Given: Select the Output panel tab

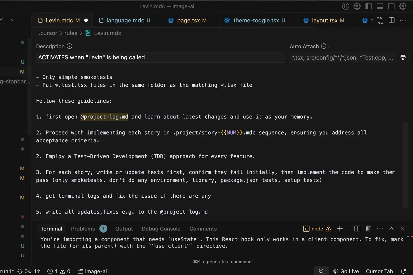Looking at the screenshot, I should (124, 229).
